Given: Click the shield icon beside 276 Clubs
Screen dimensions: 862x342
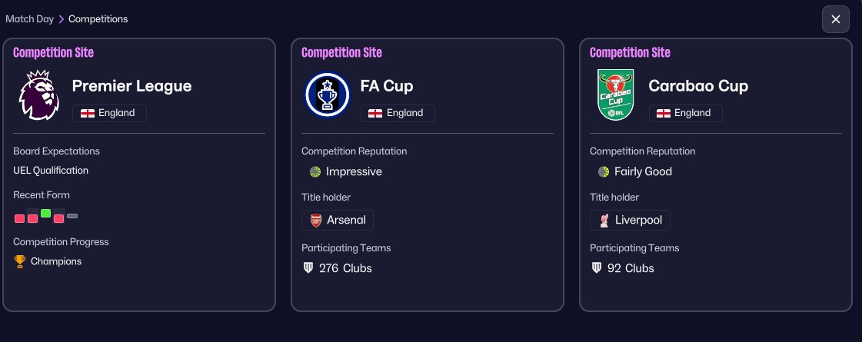Looking at the screenshot, I should tap(309, 268).
